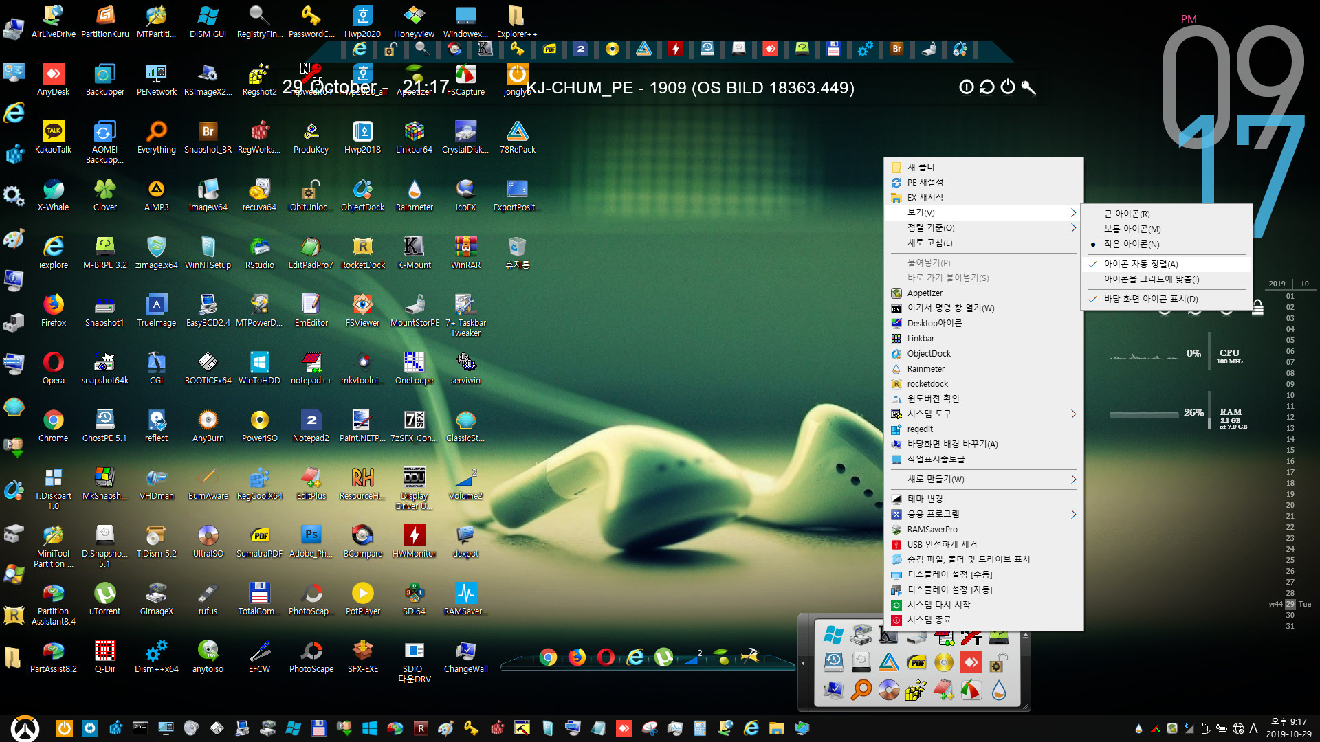The width and height of the screenshot is (1320, 742).
Task: Select the Rainmeter desktop icon
Action: [414, 194]
